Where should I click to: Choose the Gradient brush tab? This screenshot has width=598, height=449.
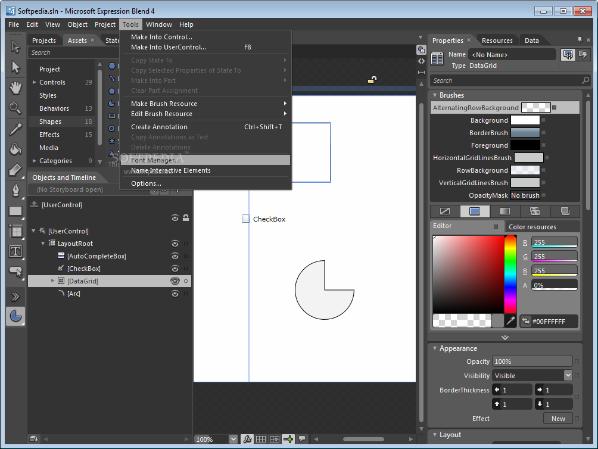505,211
